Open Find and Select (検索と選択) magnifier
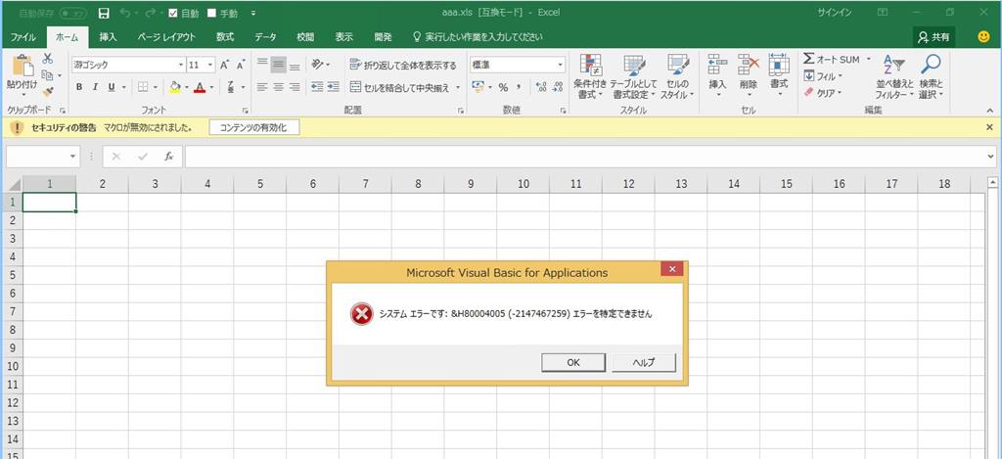The width and height of the screenshot is (1002, 459). (932, 76)
